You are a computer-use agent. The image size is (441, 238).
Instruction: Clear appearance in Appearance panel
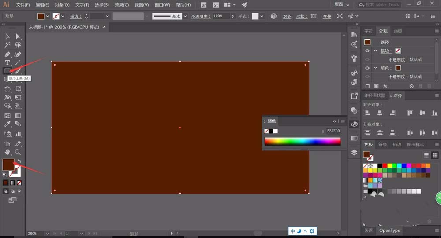pyautogui.click(x=411, y=86)
